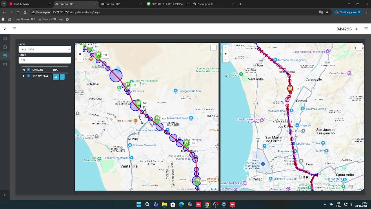
Task: Click the bus marker labeled 122
Action: [x=138, y=103]
